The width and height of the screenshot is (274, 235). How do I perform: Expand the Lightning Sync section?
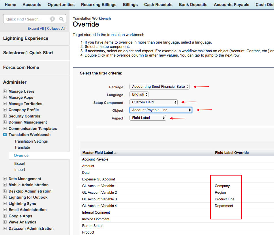tap(5, 203)
